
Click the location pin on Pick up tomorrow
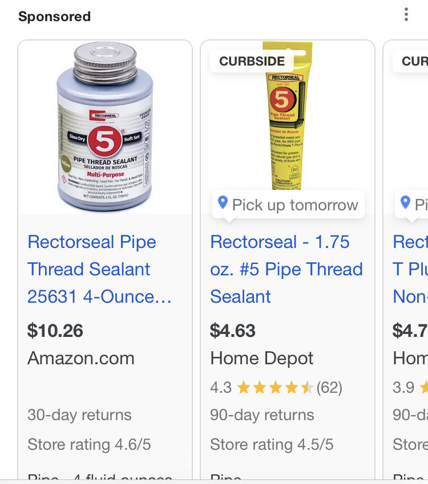[x=223, y=202]
